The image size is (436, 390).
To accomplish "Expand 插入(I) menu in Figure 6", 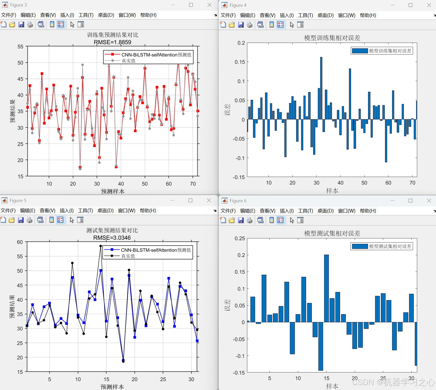I will [x=287, y=211].
